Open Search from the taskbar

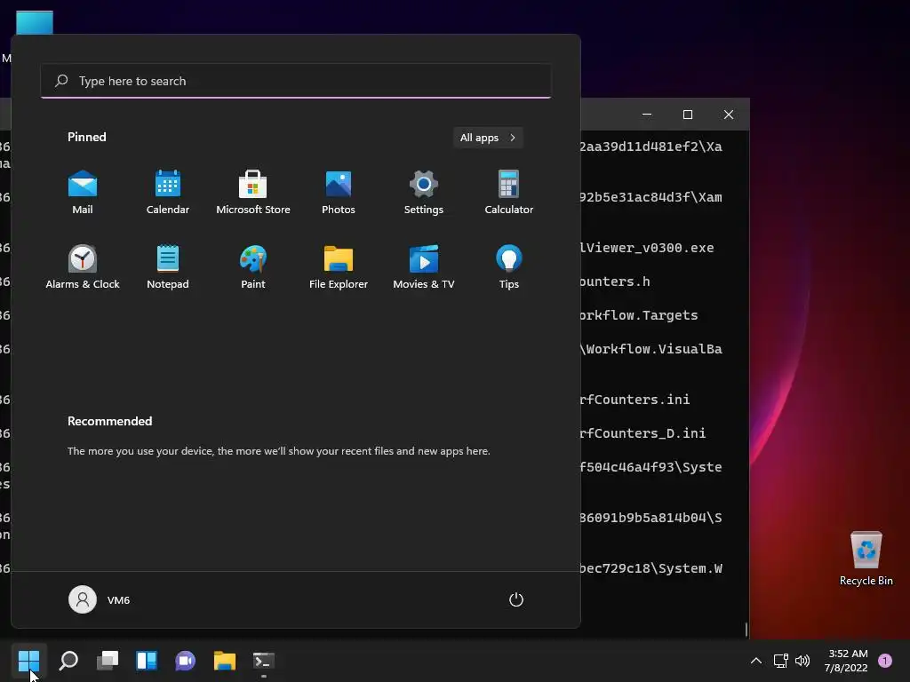[x=68, y=660]
